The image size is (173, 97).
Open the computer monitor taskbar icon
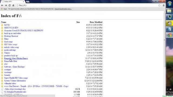point(169,17)
